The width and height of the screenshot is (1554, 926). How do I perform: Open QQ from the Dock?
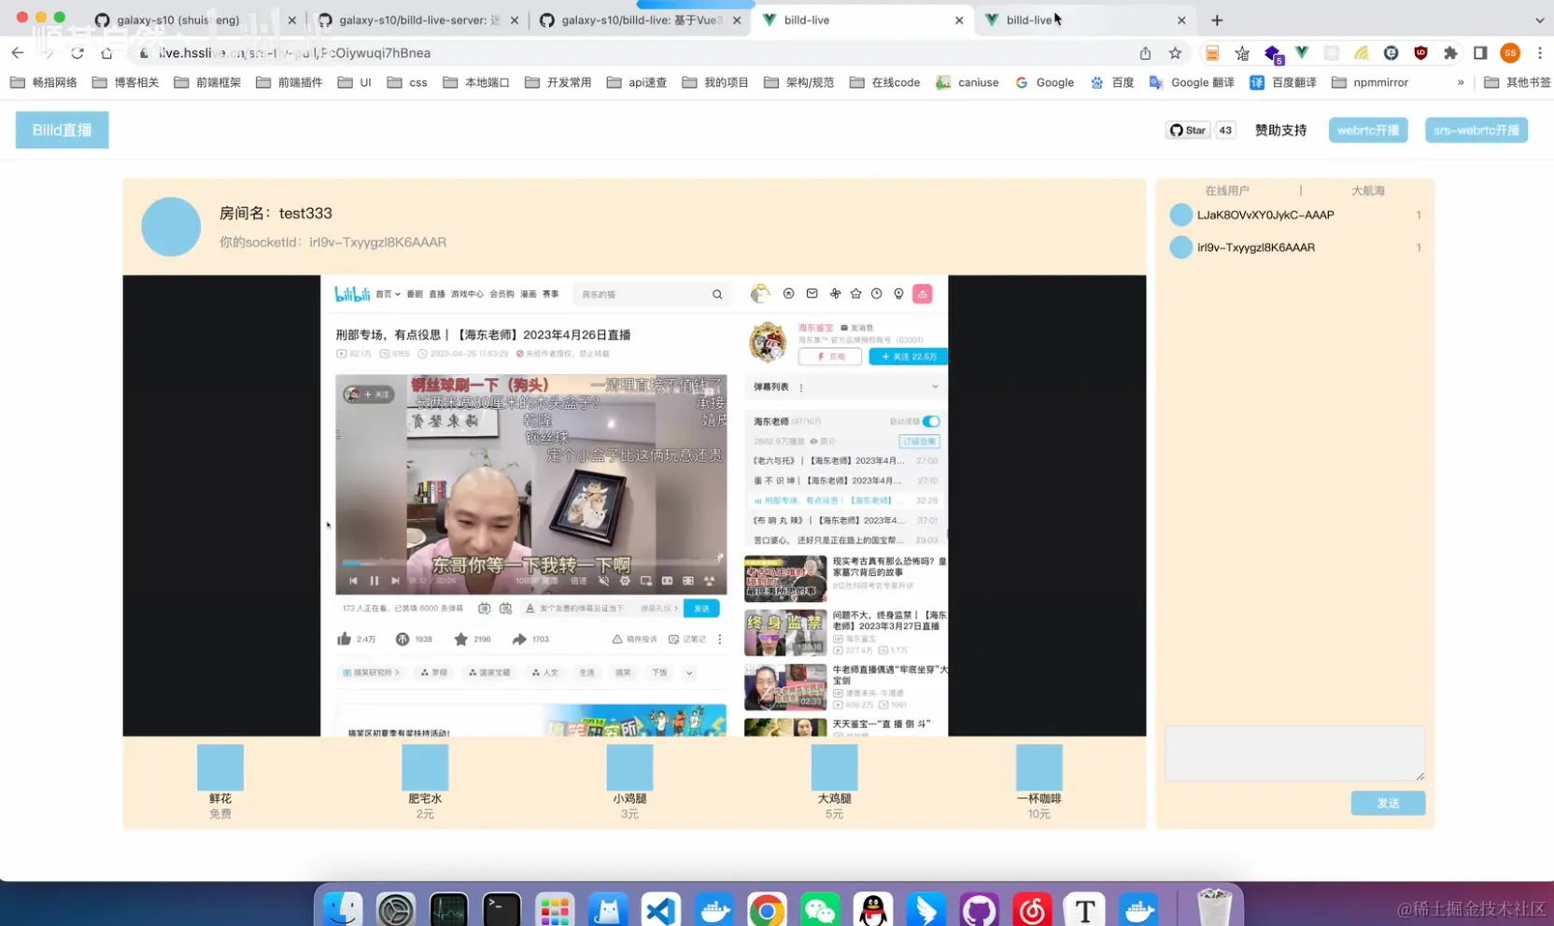point(873,909)
